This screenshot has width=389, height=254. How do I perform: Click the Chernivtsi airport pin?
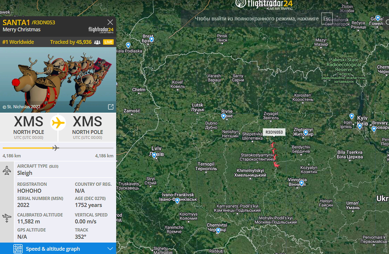(218, 230)
